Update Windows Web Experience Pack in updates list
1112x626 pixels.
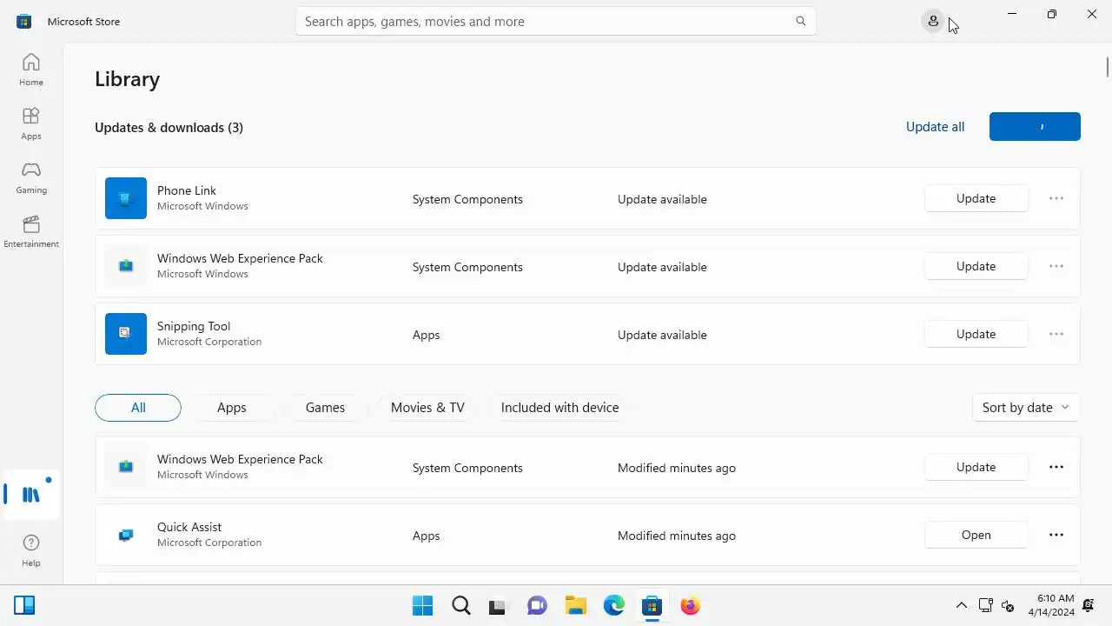pyautogui.click(x=976, y=266)
